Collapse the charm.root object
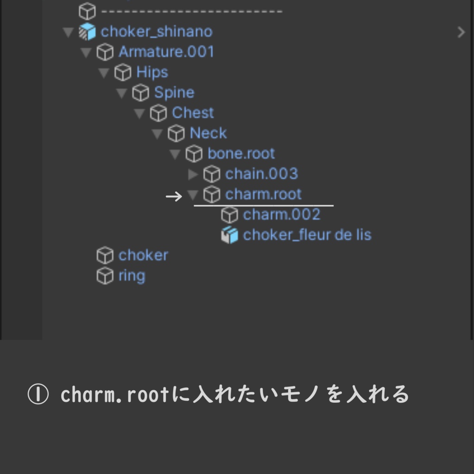This screenshot has width=474, height=474. pyautogui.click(x=193, y=194)
